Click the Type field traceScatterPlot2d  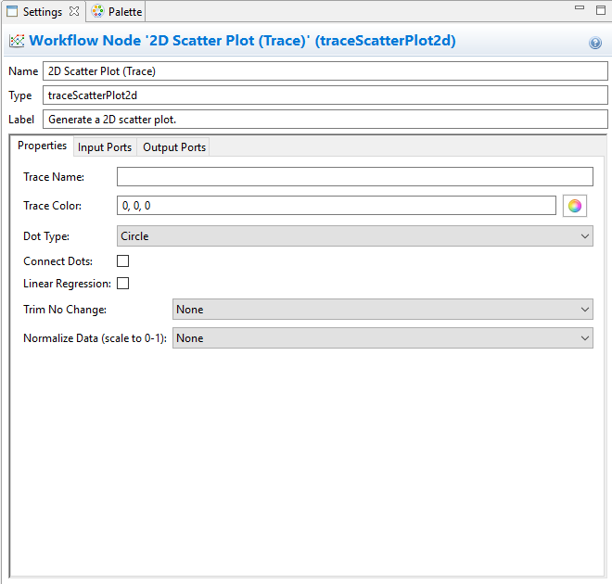pyautogui.click(x=325, y=95)
